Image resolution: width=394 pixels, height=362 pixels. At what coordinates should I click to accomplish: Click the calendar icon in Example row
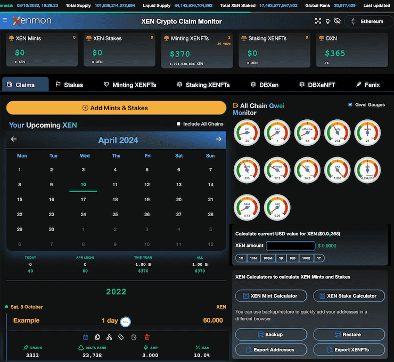pyautogui.click(x=85, y=337)
